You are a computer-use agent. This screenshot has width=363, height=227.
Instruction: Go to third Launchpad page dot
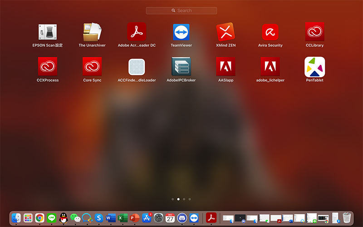click(x=184, y=199)
